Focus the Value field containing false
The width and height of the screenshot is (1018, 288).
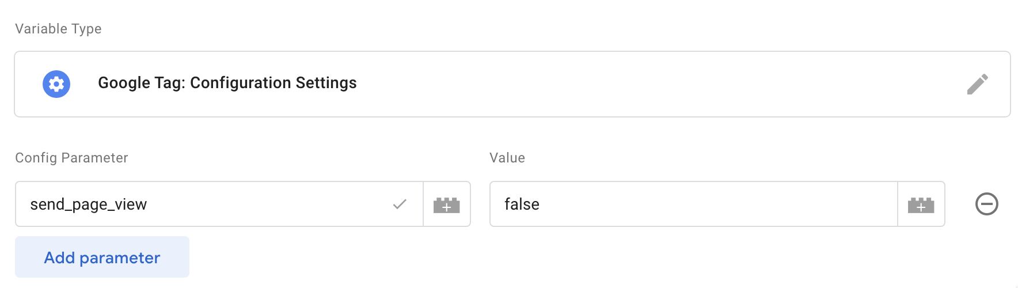coord(694,204)
